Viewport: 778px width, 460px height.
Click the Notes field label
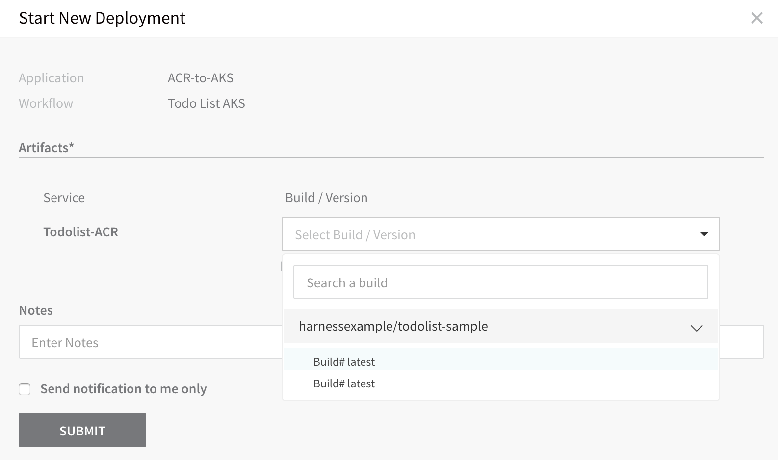[x=36, y=310]
